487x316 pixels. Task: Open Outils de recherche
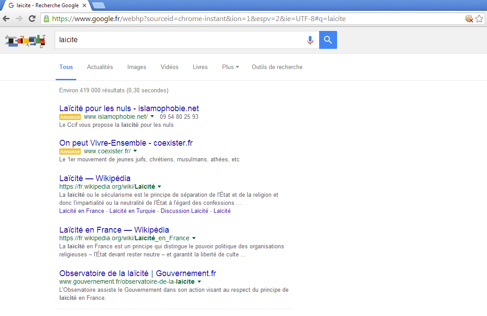277,67
